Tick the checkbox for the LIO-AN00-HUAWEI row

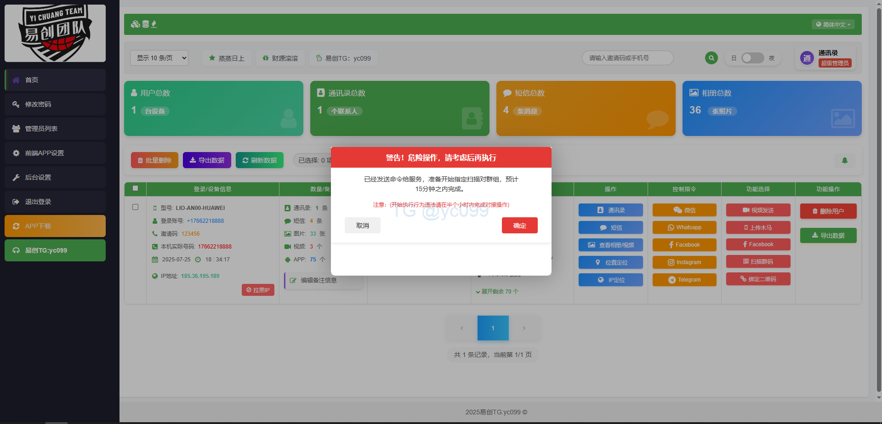(x=135, y=207)
